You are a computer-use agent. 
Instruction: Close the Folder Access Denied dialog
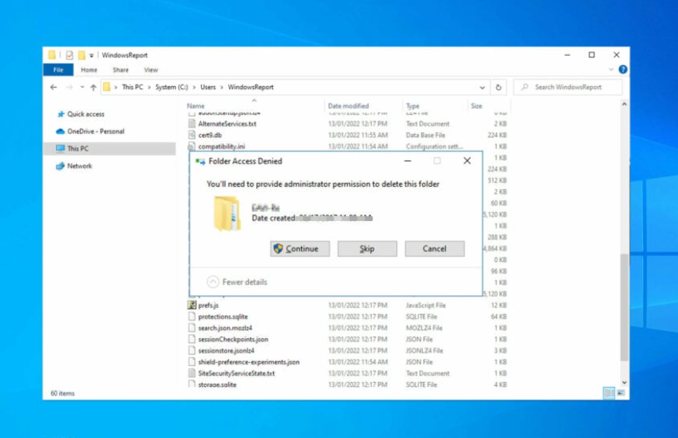click(x=467, y=160)
